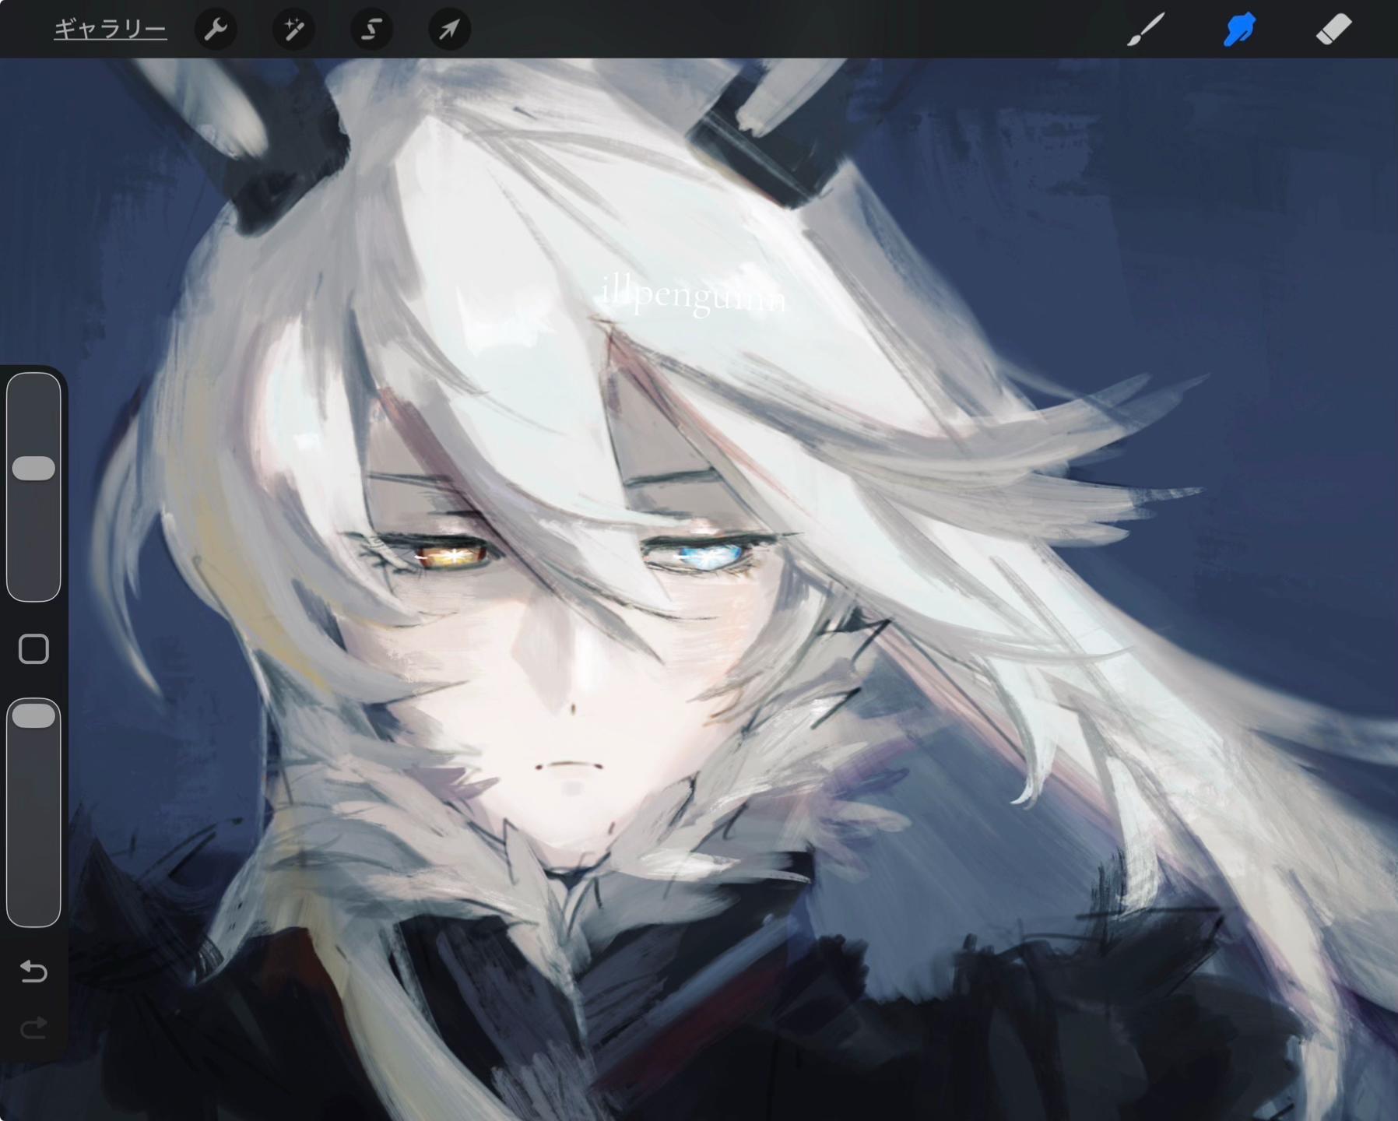Redo the action with greyed arrow
This screenshot has height=1121, width=1398.
coord(33,1028)
